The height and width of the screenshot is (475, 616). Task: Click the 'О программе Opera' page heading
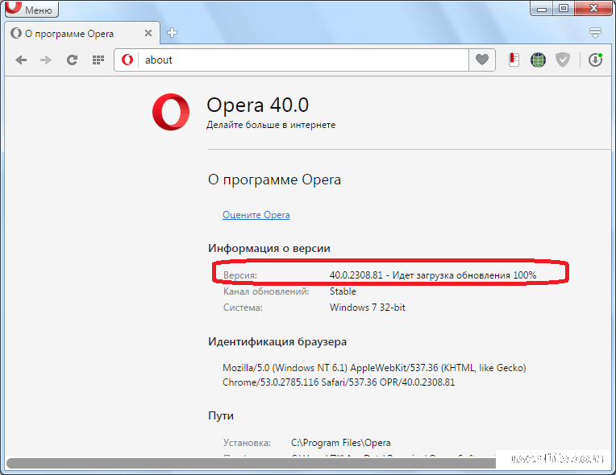pos(274,180)
